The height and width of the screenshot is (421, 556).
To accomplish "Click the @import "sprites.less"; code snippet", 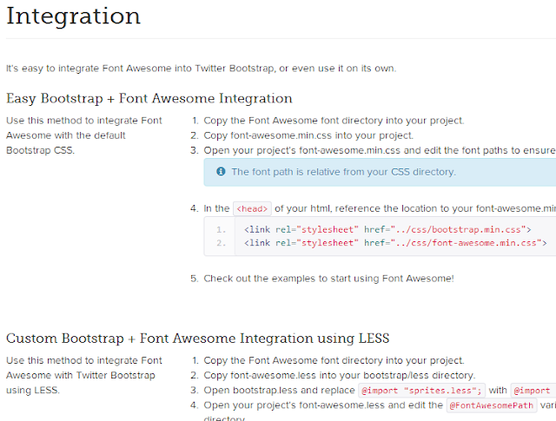I will [421, 391].
